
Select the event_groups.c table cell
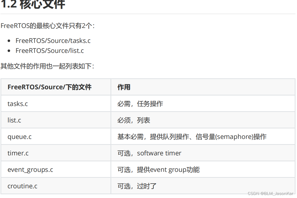(x=30, y=169)
